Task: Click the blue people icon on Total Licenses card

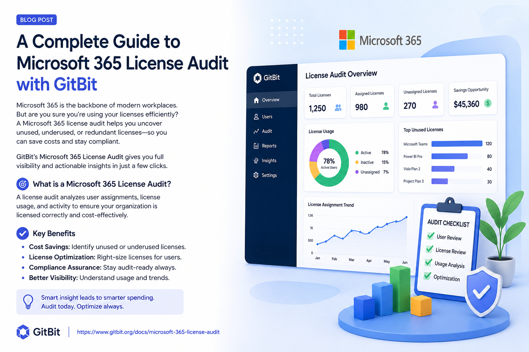Action: (x=338, y=108)
